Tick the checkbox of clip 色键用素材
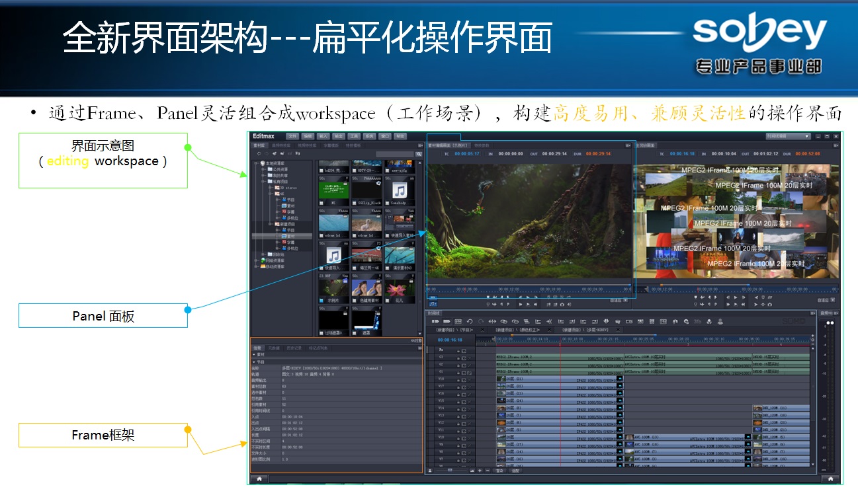 click(355, 300)
